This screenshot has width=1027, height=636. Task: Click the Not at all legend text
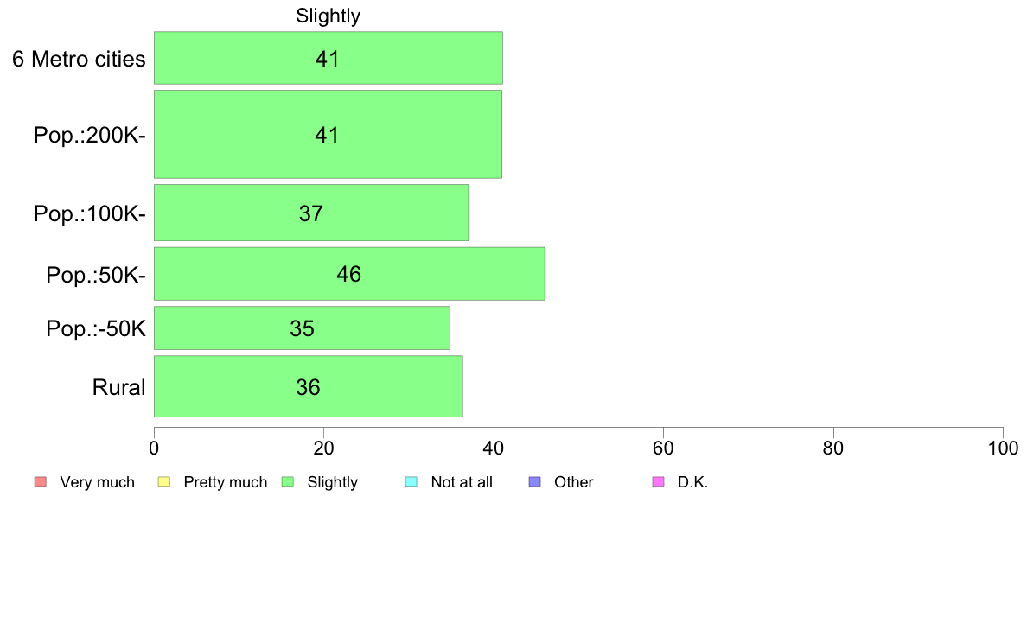(462, 482)
